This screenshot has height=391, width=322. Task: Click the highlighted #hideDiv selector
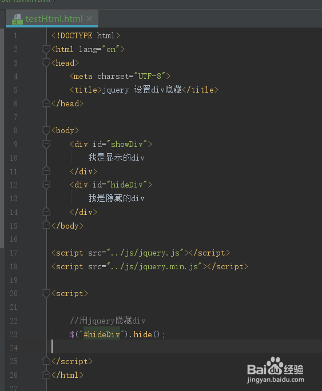[102, 334]
